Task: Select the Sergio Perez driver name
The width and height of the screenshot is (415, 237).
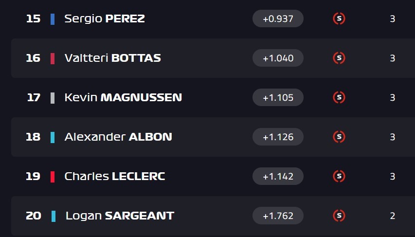Action: 105,18
